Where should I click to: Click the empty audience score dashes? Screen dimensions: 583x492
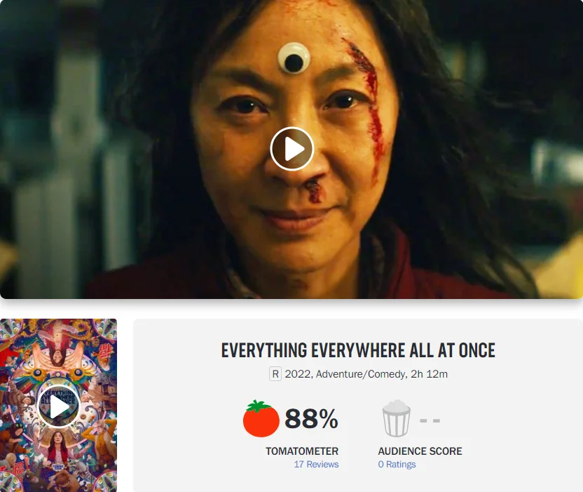430,420
